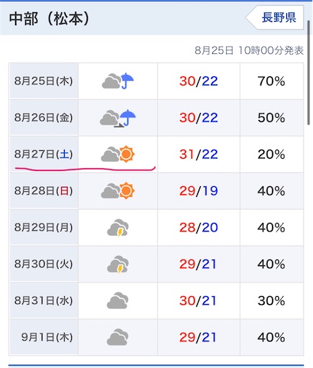Select the 8月28日(日) date cell
Image resolution: width=313 pixels, height=368 pixels.
[44, 191]
